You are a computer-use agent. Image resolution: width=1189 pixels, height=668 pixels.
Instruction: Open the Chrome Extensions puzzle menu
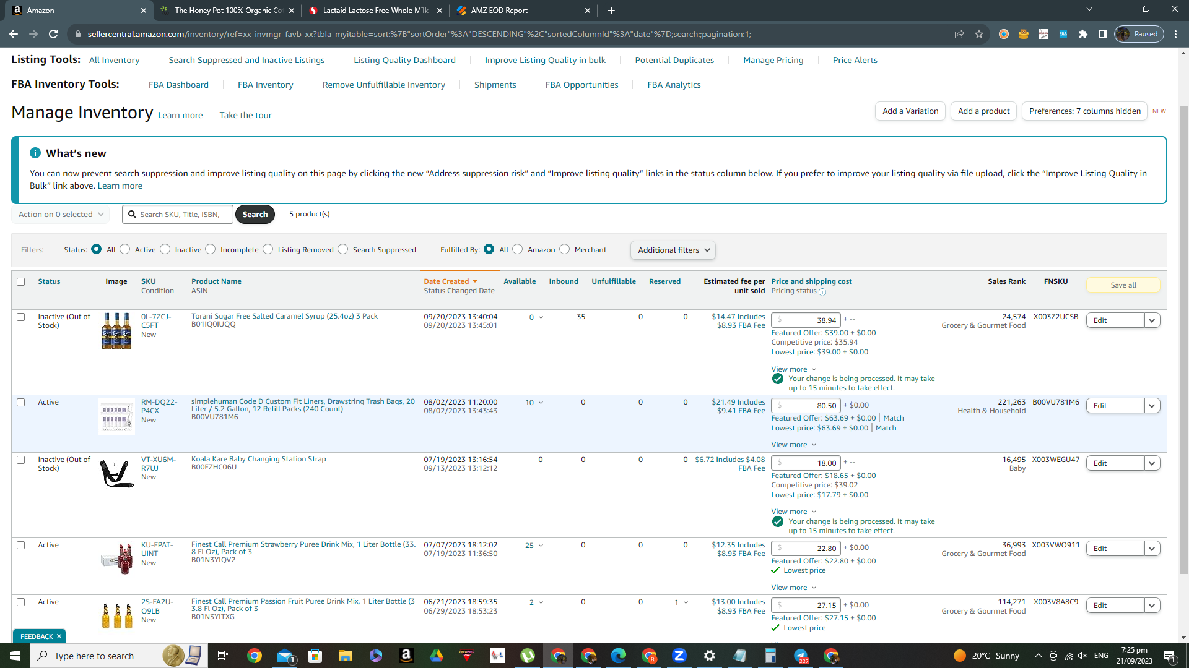click(1083, 34)
